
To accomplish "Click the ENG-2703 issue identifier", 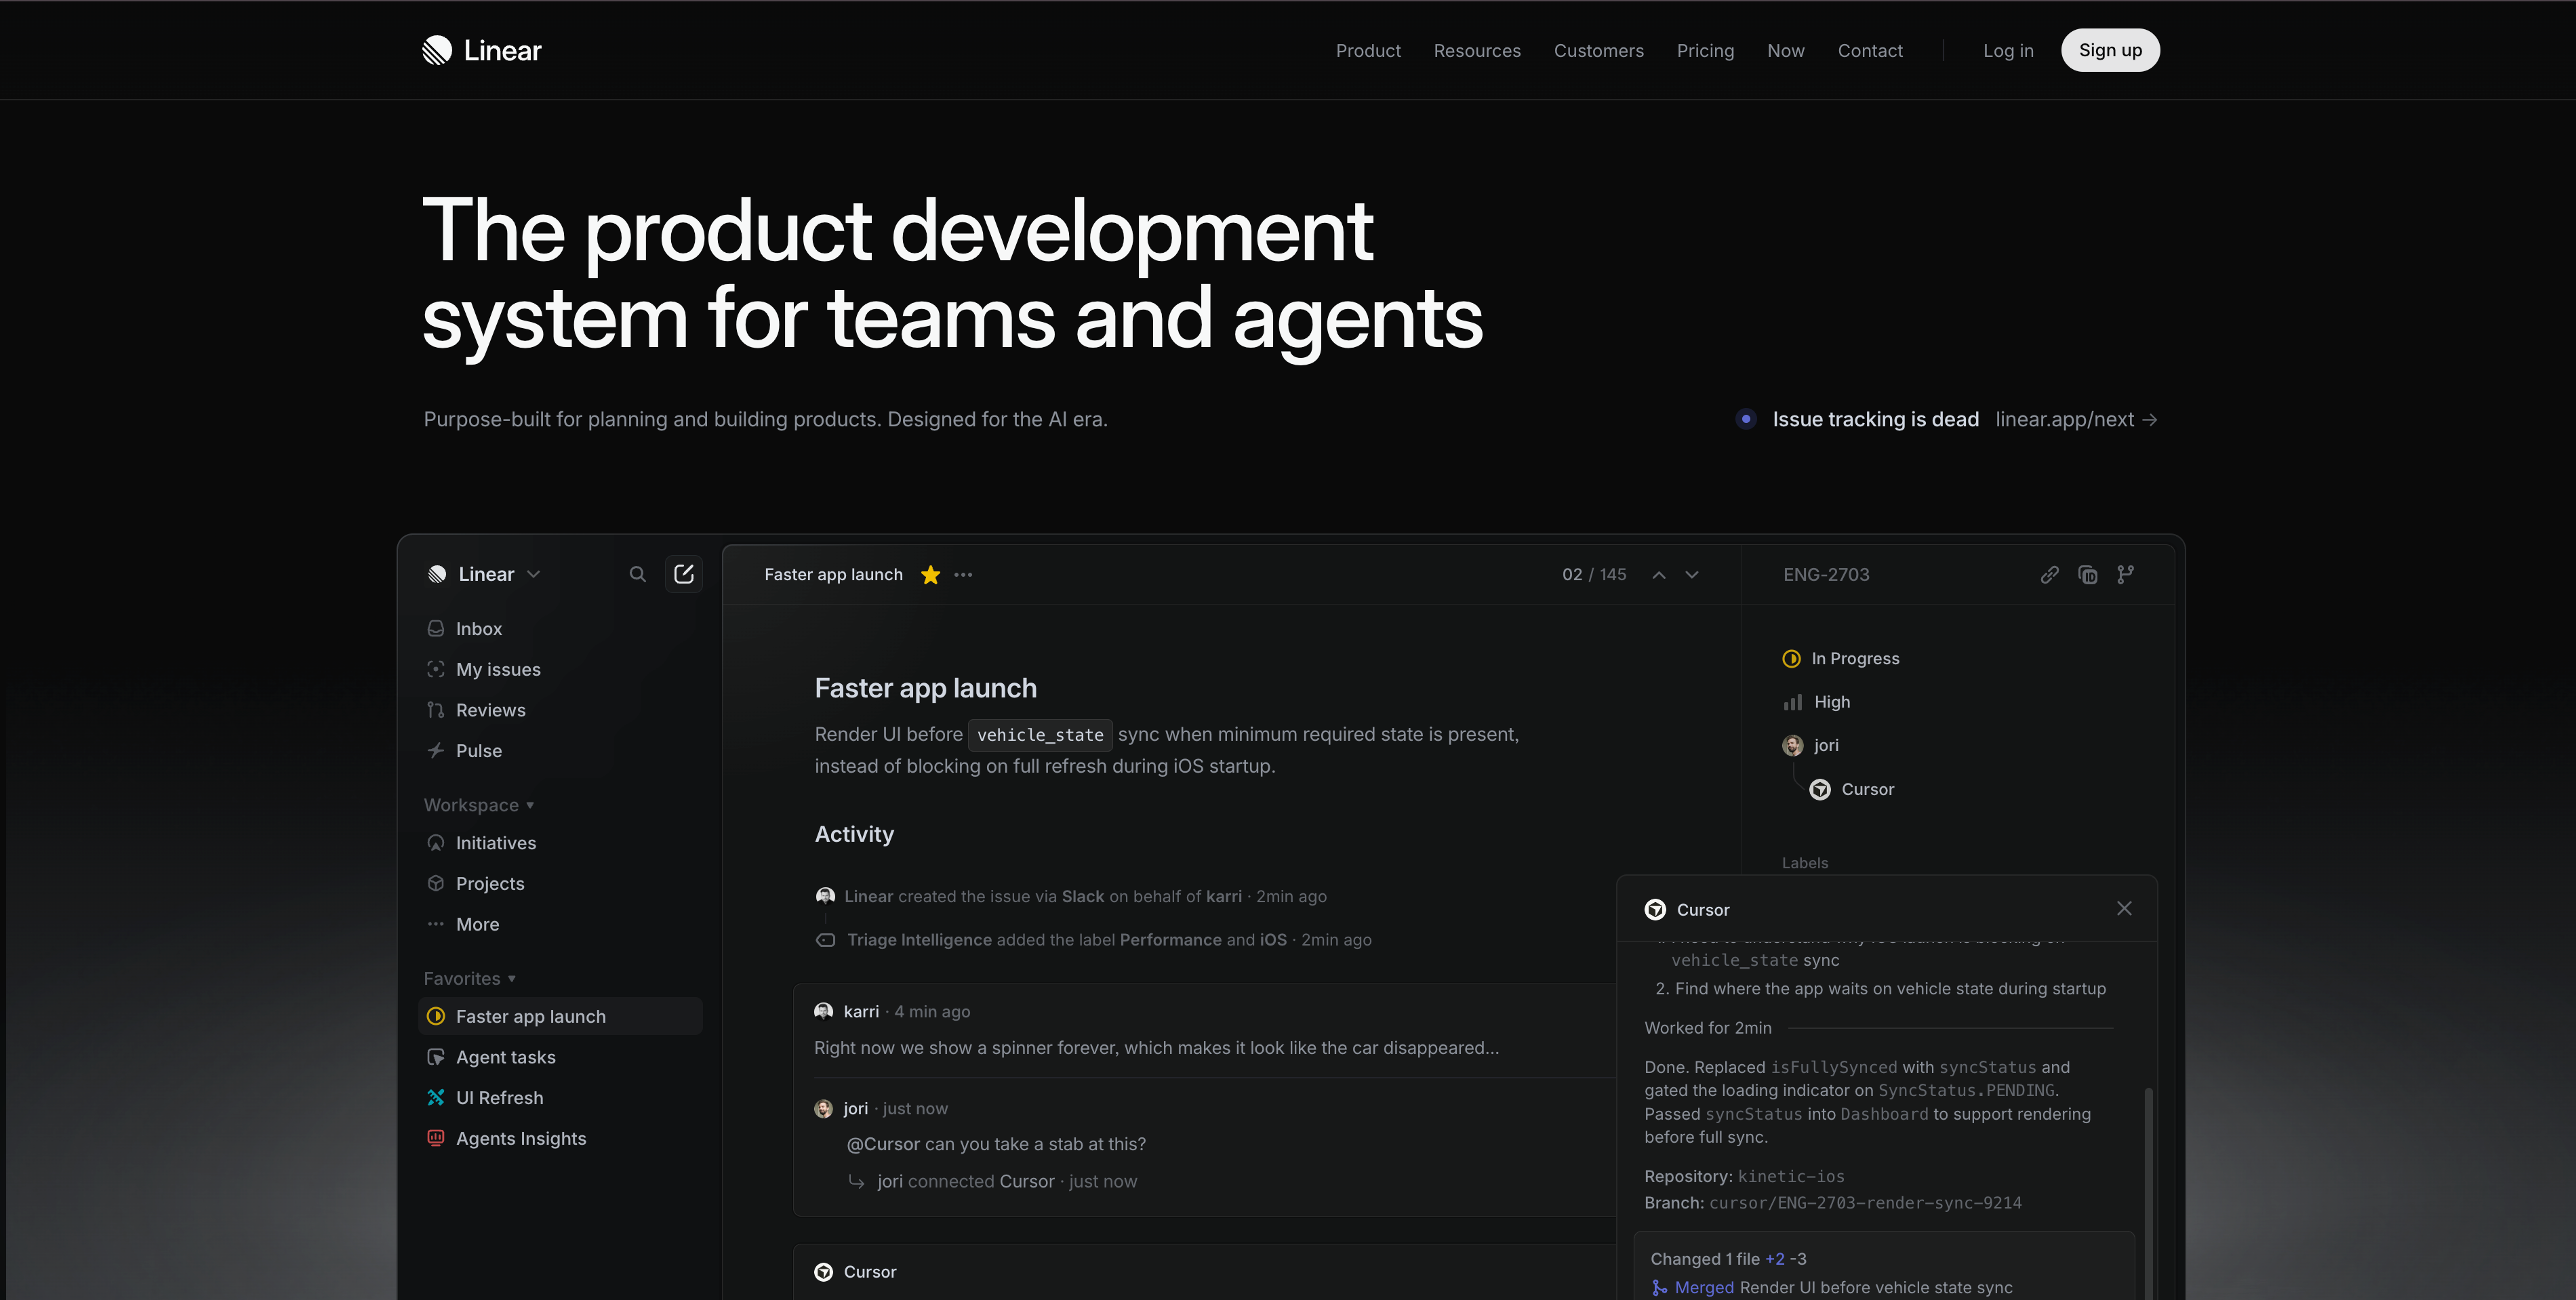I will point(1826,575).
